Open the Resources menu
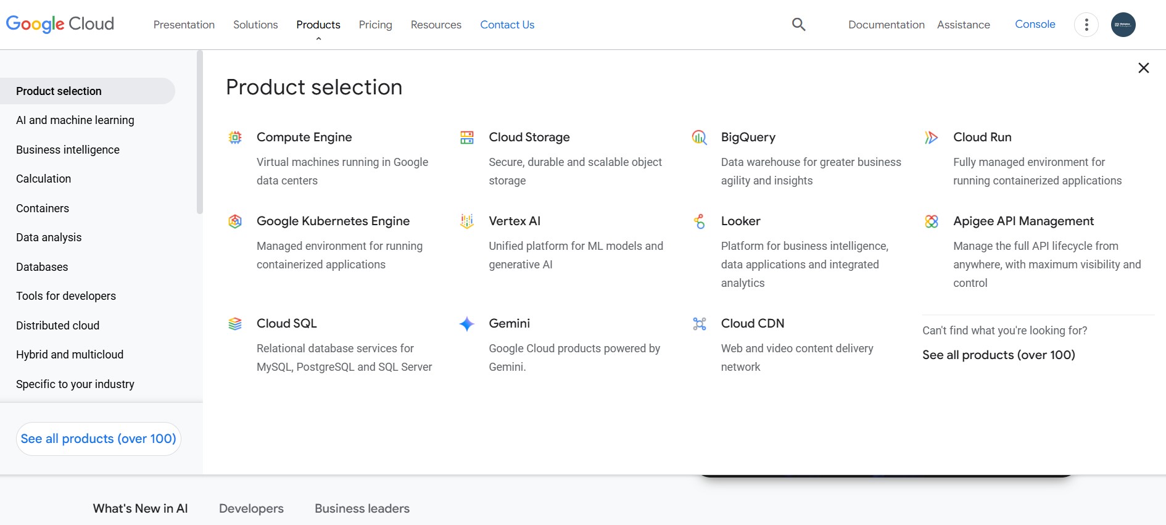 [436, 25]
